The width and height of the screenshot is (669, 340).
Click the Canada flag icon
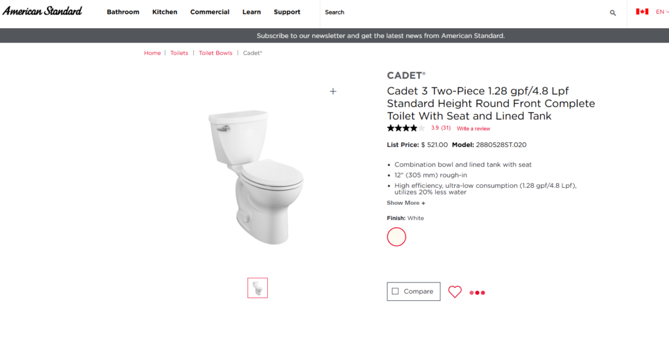pyautogui.click(x=642, y=12)
